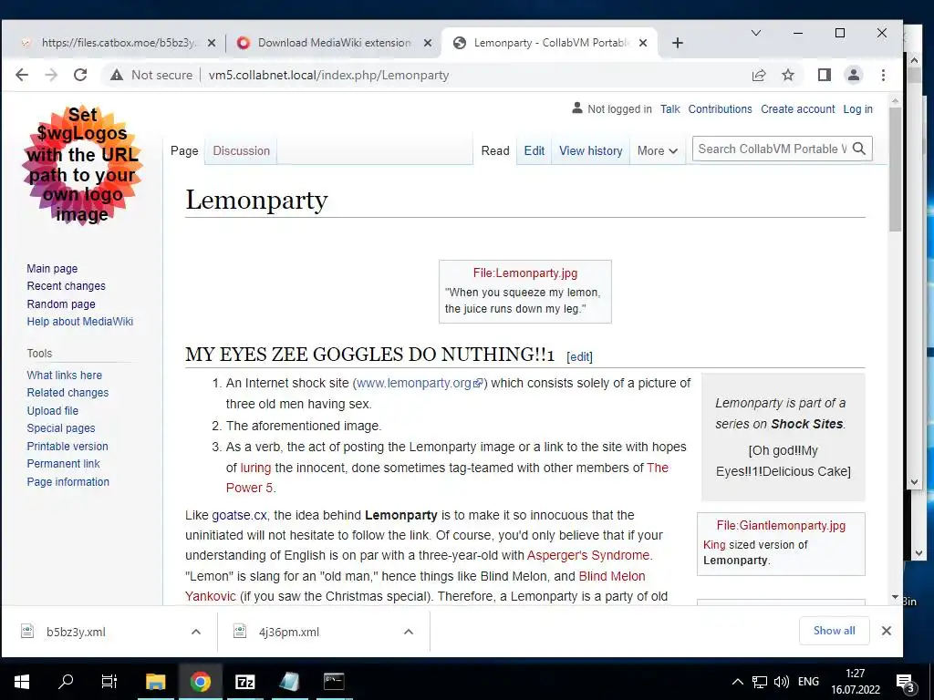Open the browser side panel icon
The height and width of the screenshot is (700, 934).
pos(825,75)
